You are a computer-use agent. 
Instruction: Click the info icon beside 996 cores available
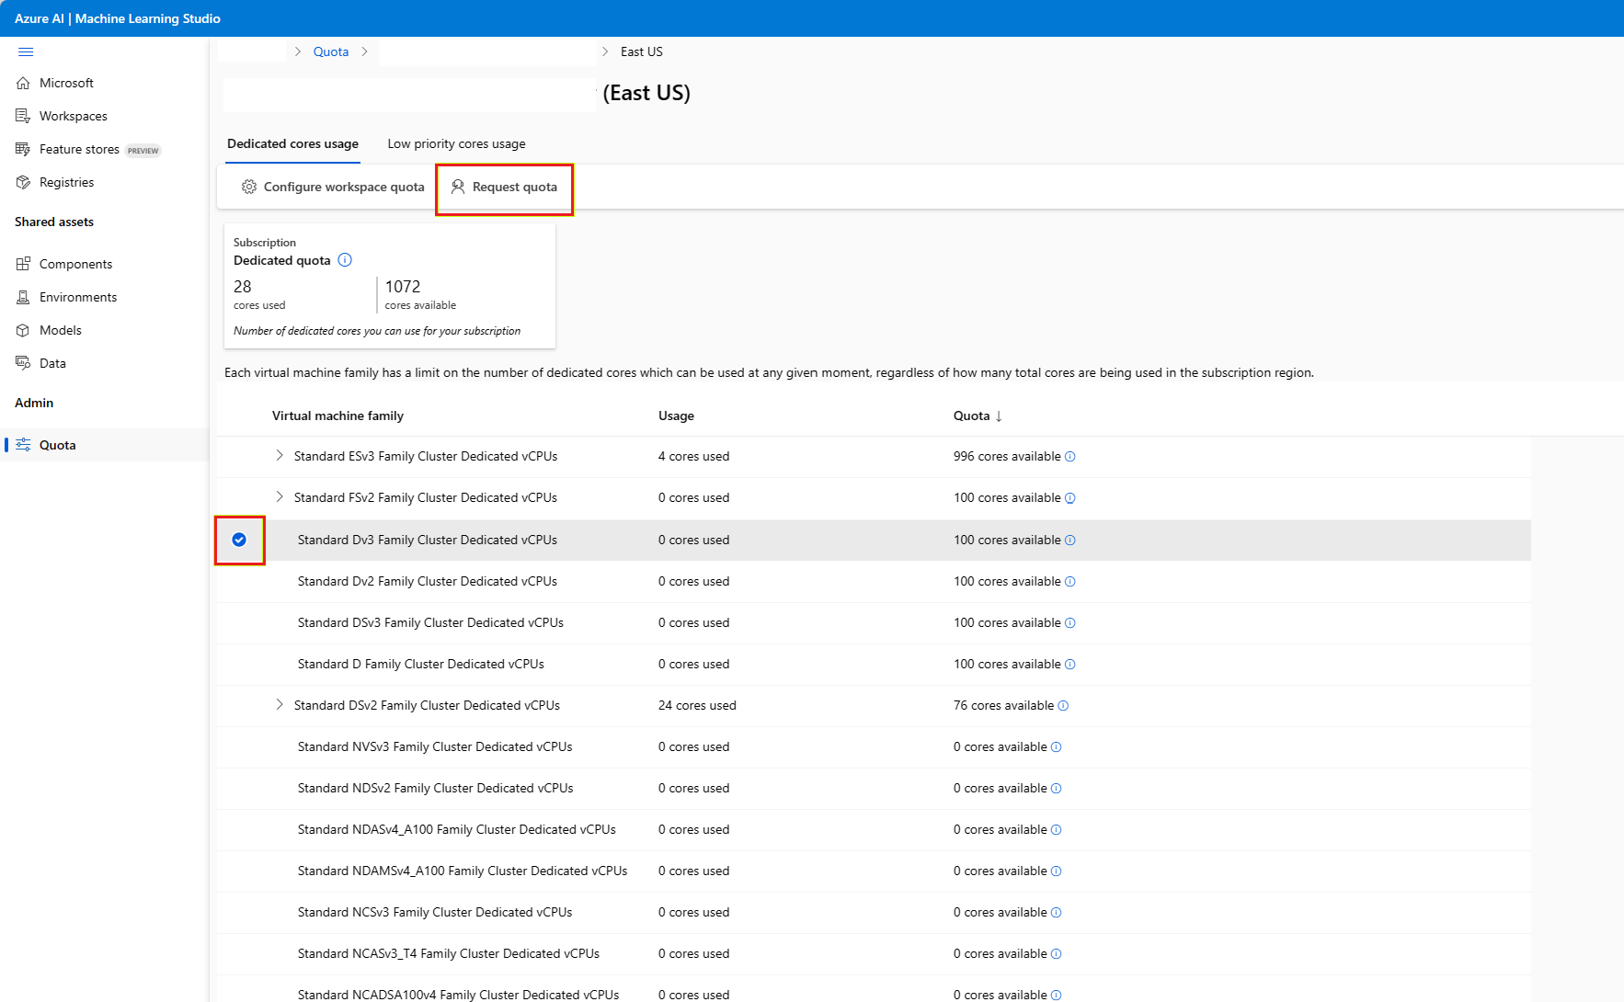pos(1069,456)
